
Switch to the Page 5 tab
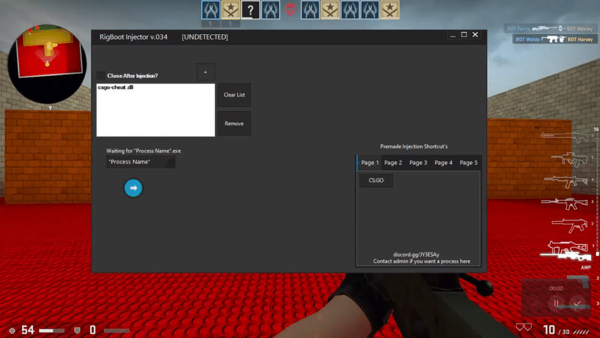click(x=469, y=162)
